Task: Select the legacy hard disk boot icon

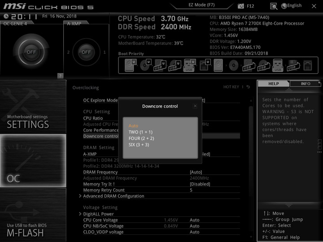Action: click(218, 65)
